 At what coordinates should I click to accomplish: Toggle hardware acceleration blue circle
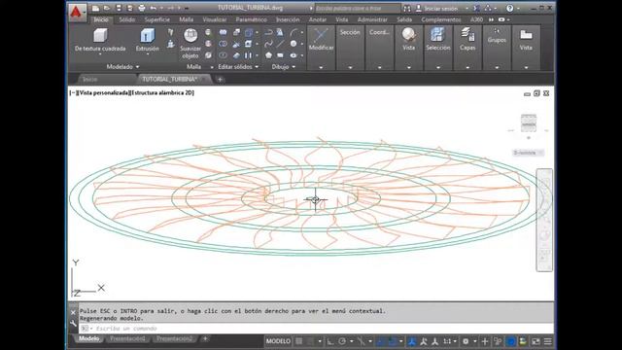(510, 341)
